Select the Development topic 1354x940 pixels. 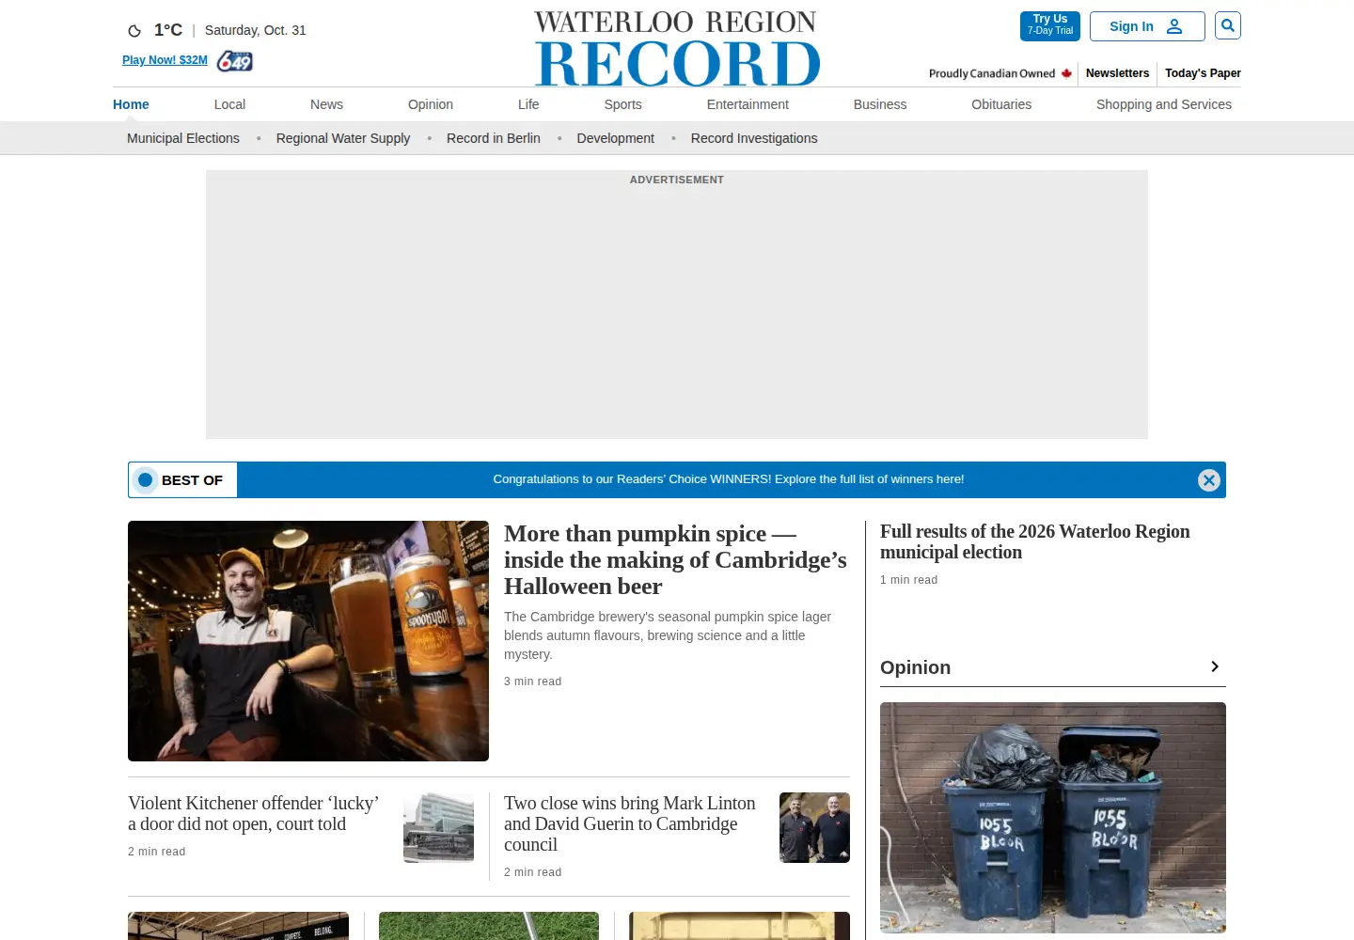616,138
